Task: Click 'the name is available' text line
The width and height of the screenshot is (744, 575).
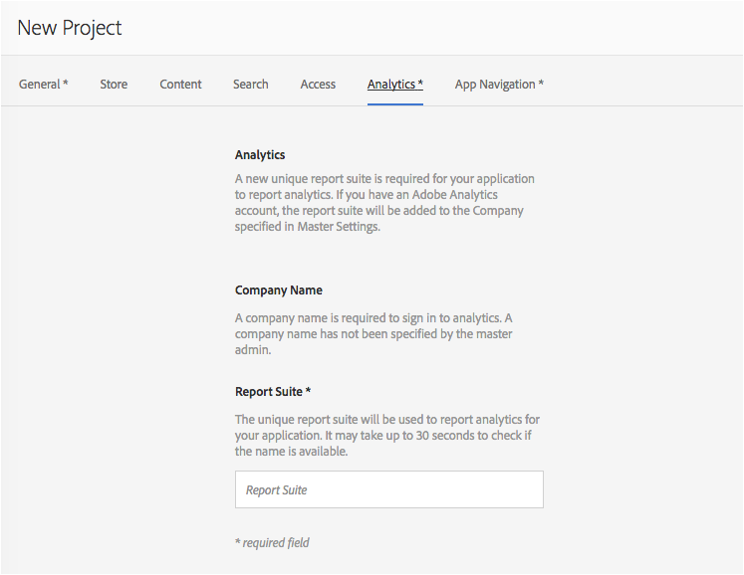Action: point(292,452)
